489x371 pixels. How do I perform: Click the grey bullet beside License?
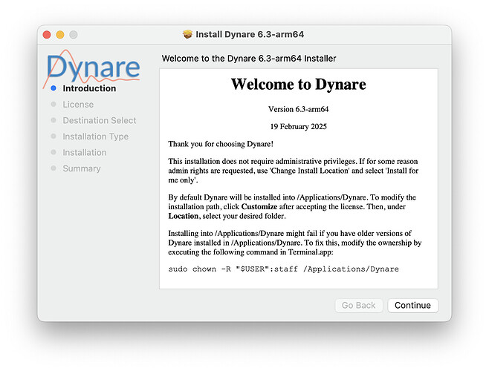coord(54,104)
